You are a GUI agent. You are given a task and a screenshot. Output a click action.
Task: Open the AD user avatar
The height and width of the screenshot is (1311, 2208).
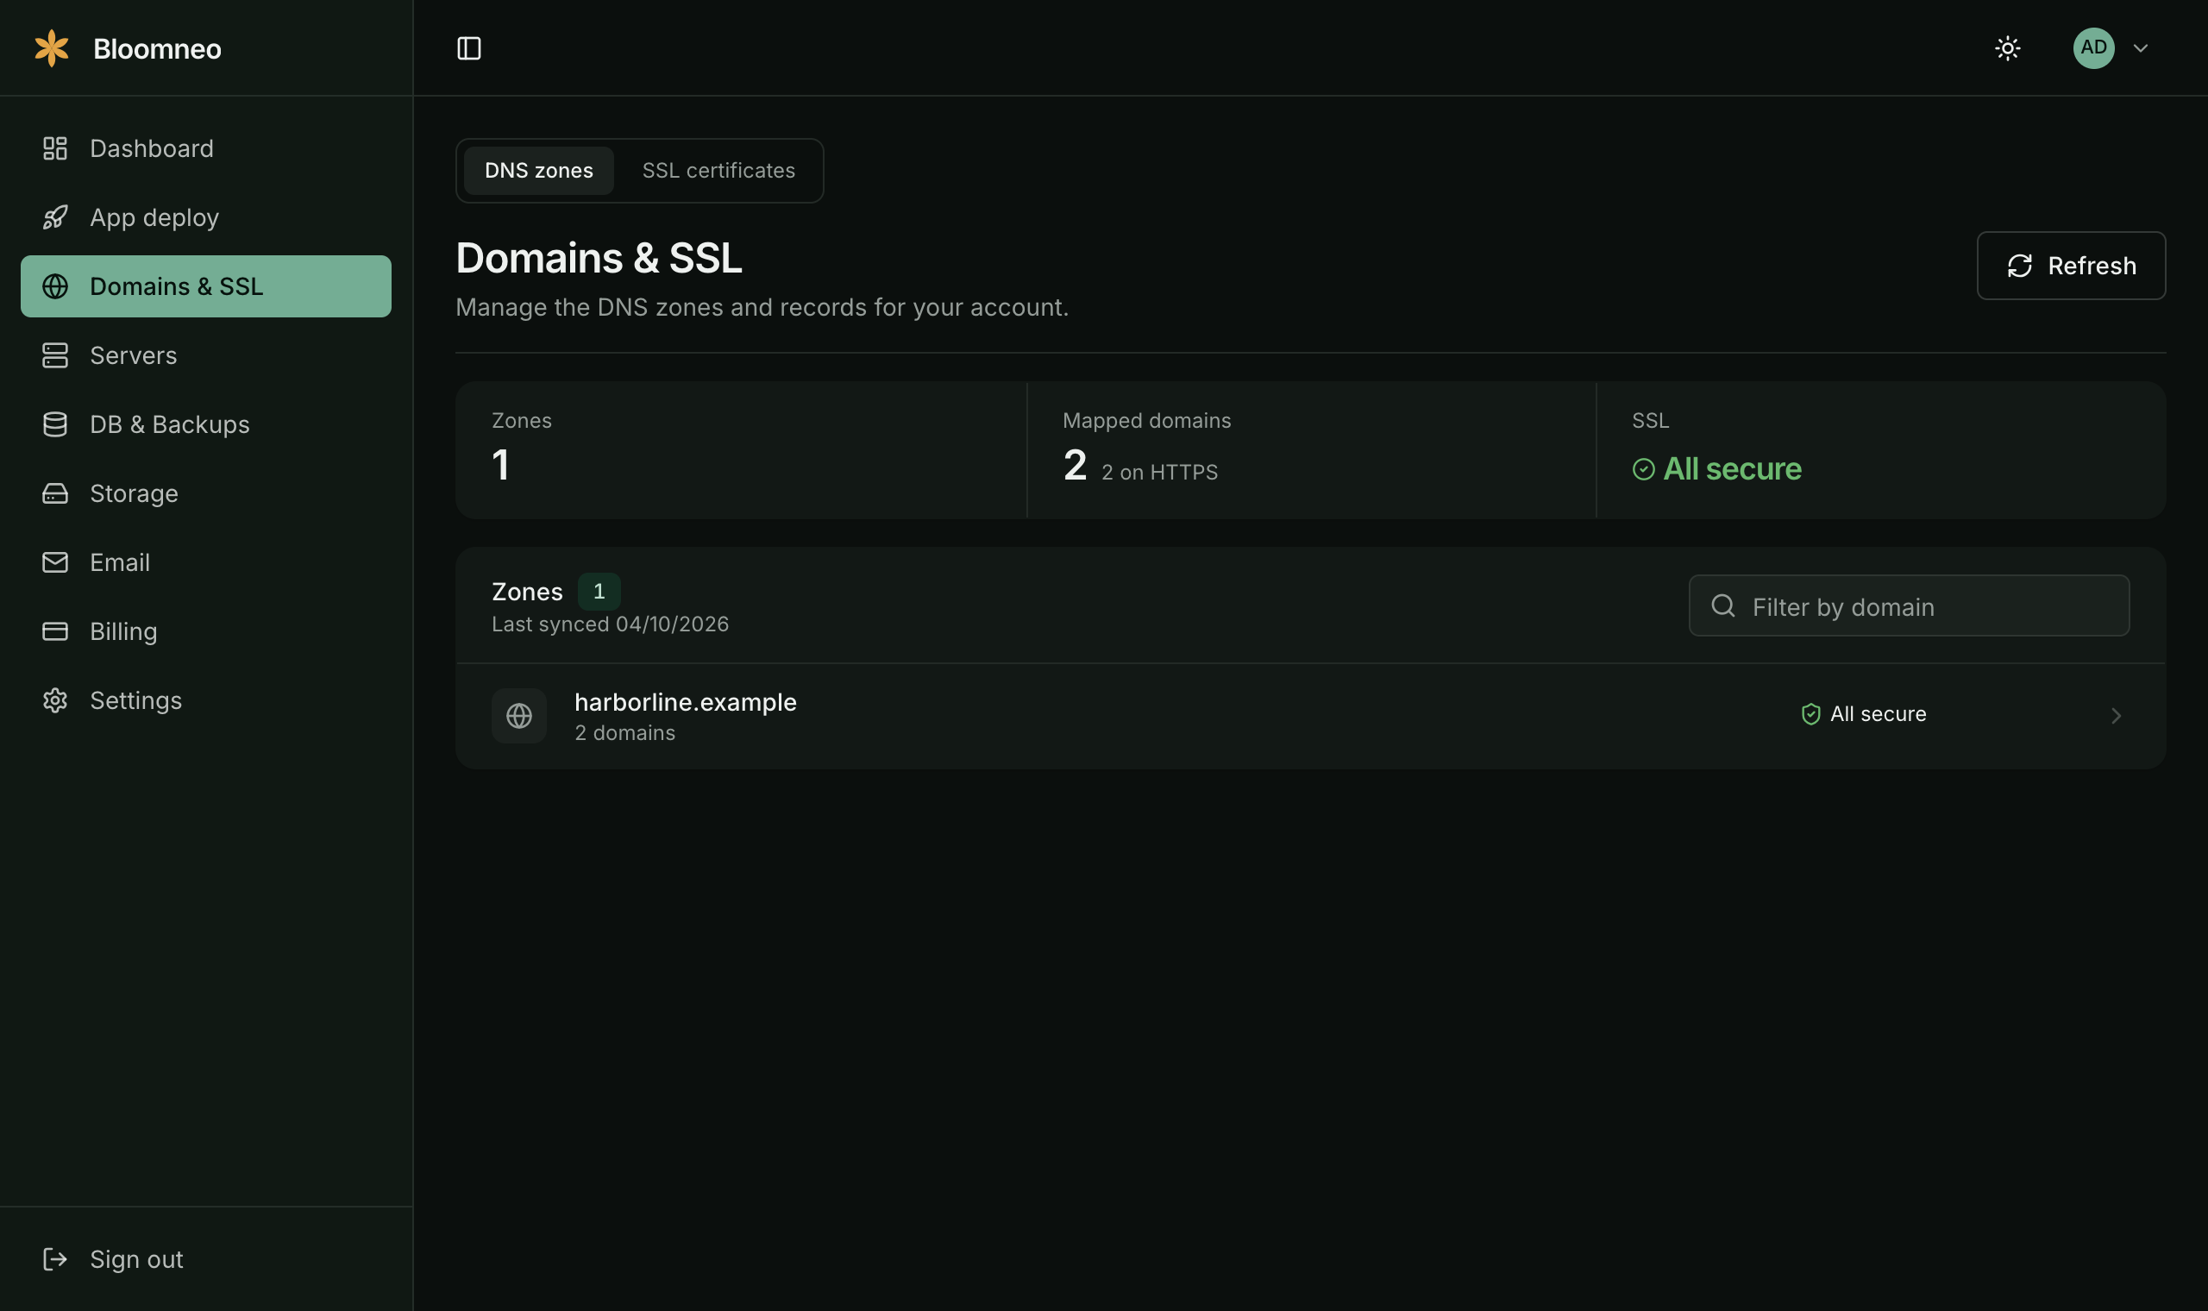[x=2093, y=47]
